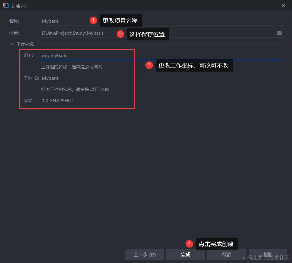Open the 帮助 button
292x263 pixels.
[268, 255]
